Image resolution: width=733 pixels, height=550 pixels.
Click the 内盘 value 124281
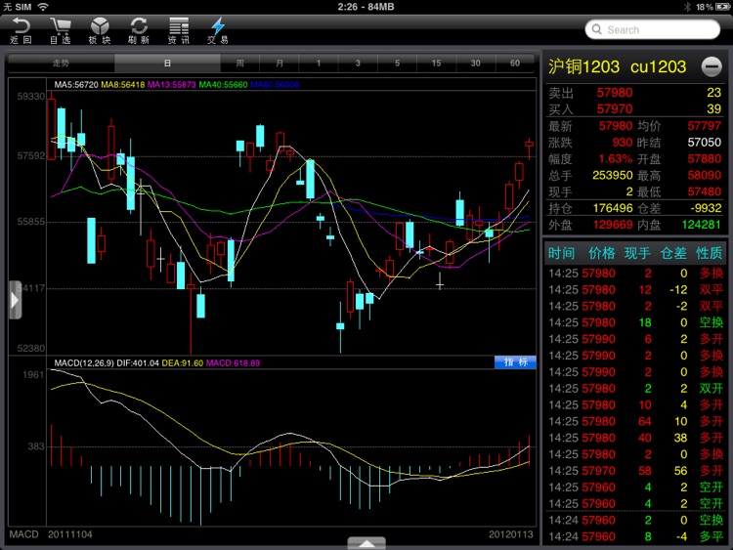point(701,225)
